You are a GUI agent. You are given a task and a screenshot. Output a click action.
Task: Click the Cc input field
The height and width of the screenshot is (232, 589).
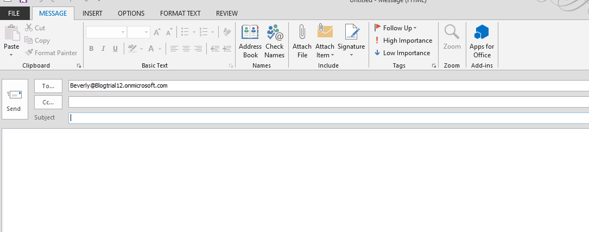[x=328, y=102]
